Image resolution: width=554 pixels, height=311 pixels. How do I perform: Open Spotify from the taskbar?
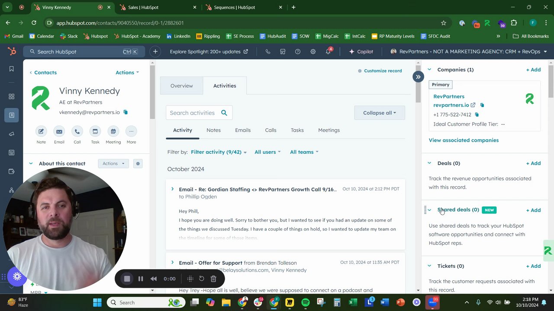[306, 302]
